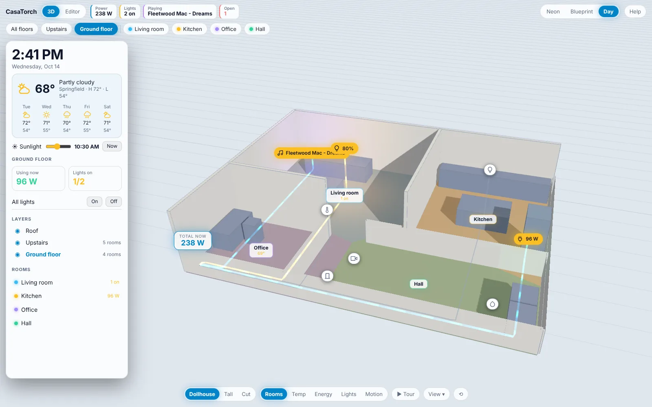
Task: Click the door sensor icon near Hall
Action: tap(327, 276)
